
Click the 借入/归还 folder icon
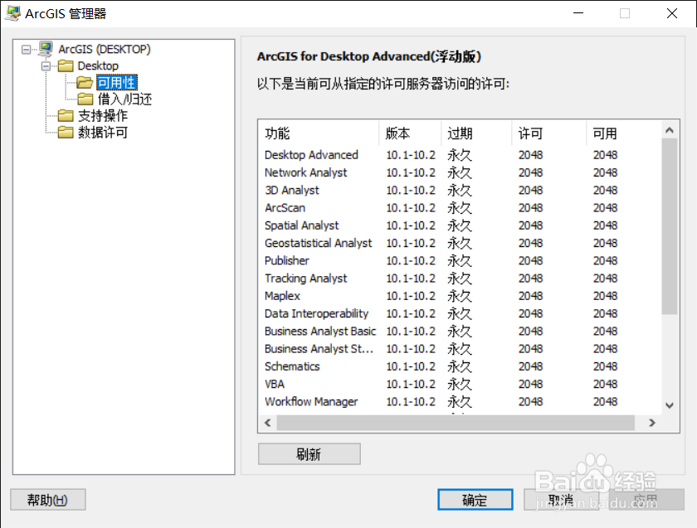point(86,98)
